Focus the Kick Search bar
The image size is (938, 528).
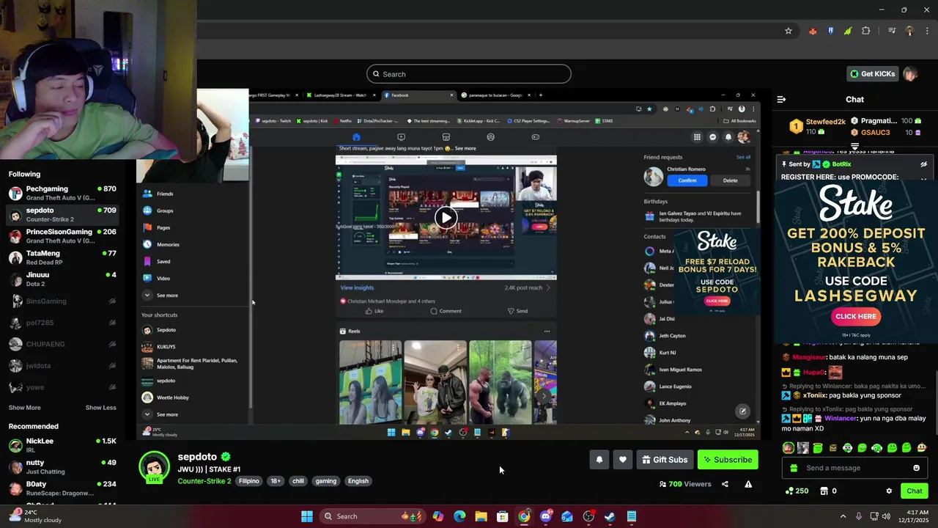(469, 74)
